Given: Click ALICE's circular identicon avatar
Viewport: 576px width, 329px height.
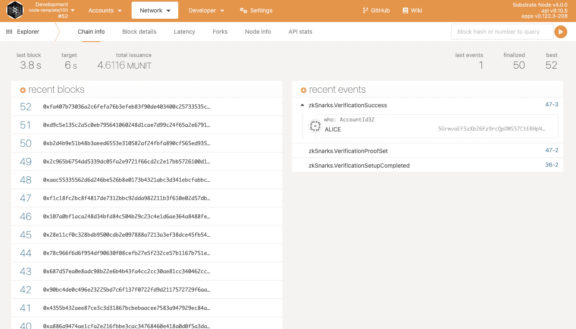Looking at the screenshot, I should click(315, 126).
